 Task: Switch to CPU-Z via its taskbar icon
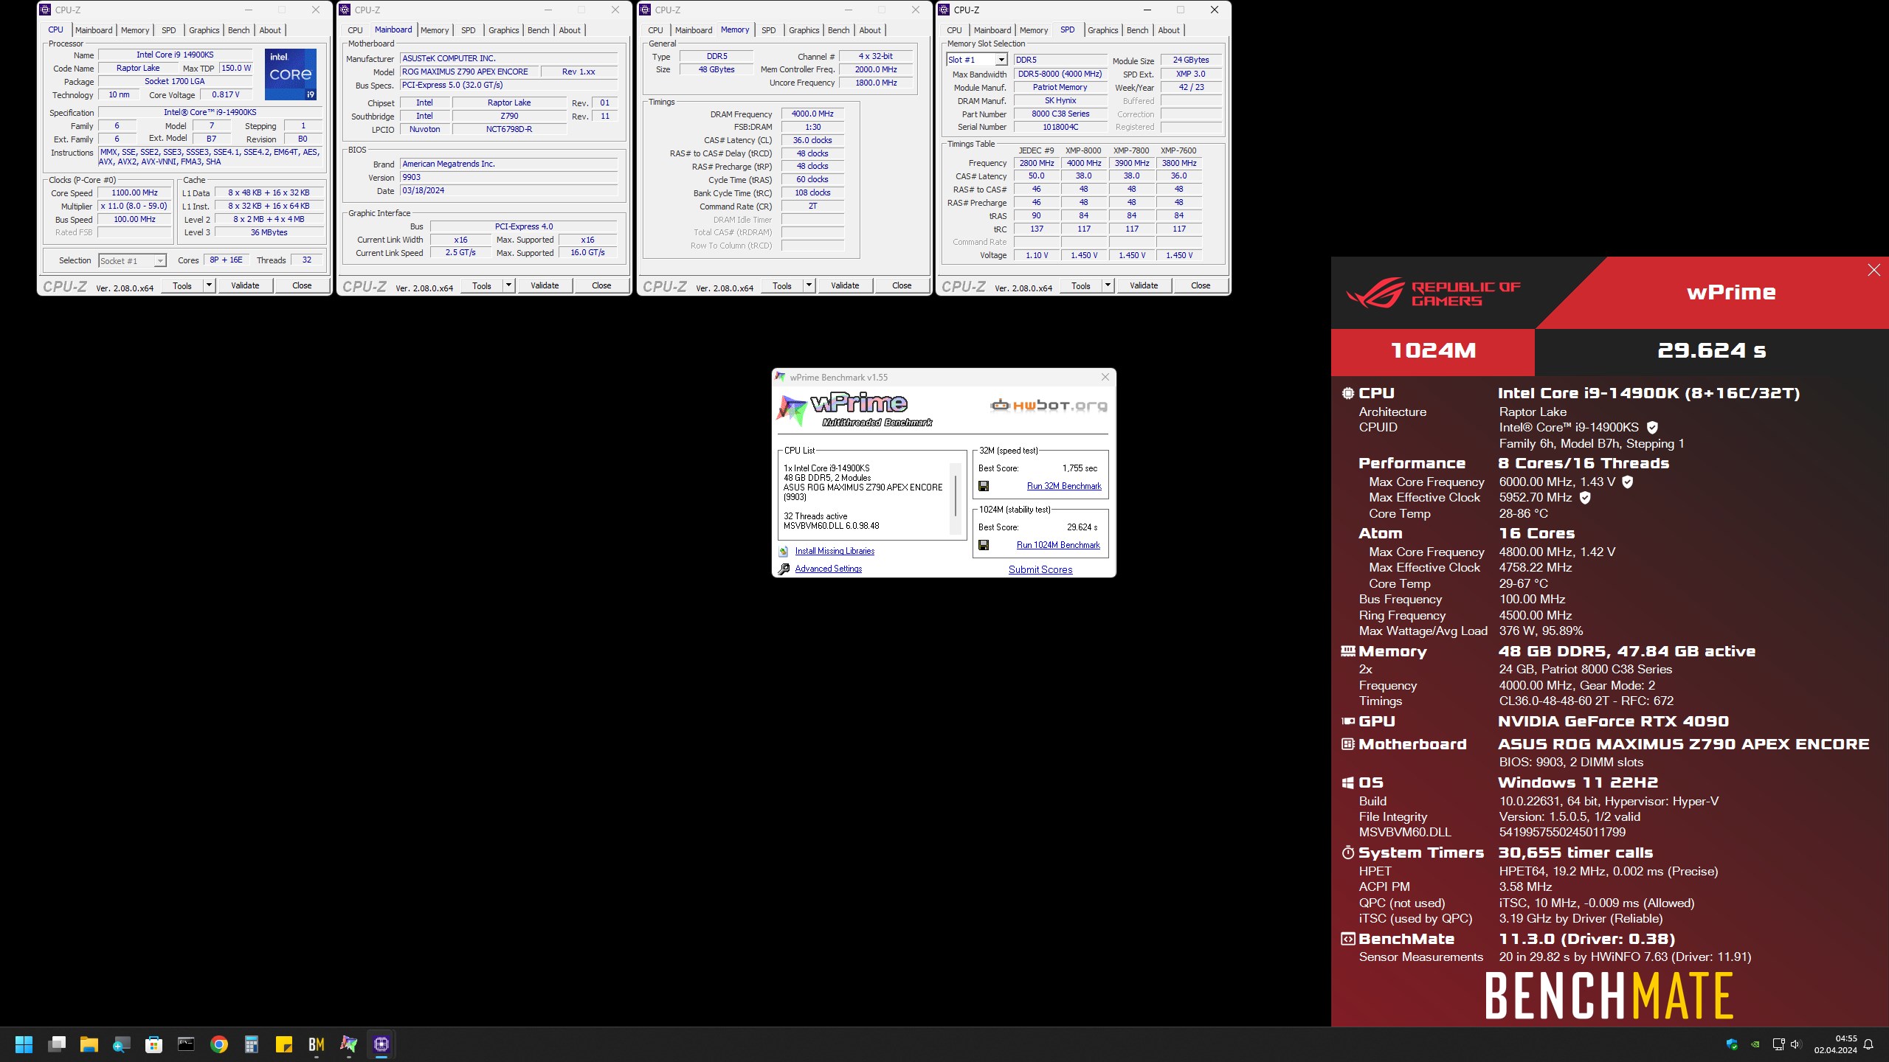381,1044
